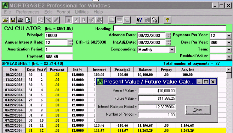Click the context help arrow-question icon
The width and height of the screenshot is (233, 133).
click(x=140, y=20)
